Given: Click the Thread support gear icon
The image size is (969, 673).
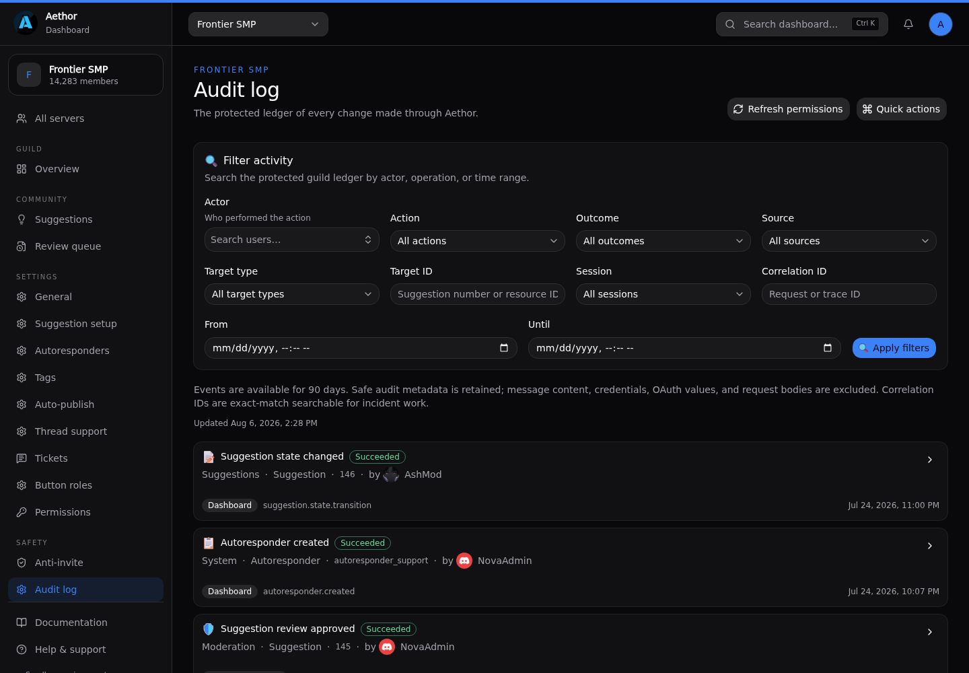Looking at the screenshot, I should coord(22,431).
